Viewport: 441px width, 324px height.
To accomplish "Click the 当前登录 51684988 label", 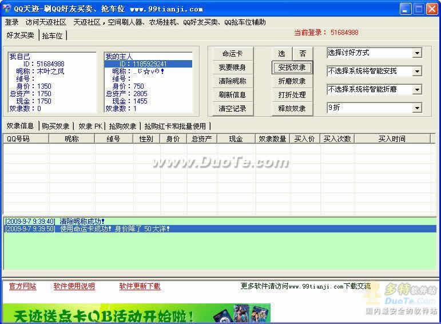I will [x=326, y=33].
